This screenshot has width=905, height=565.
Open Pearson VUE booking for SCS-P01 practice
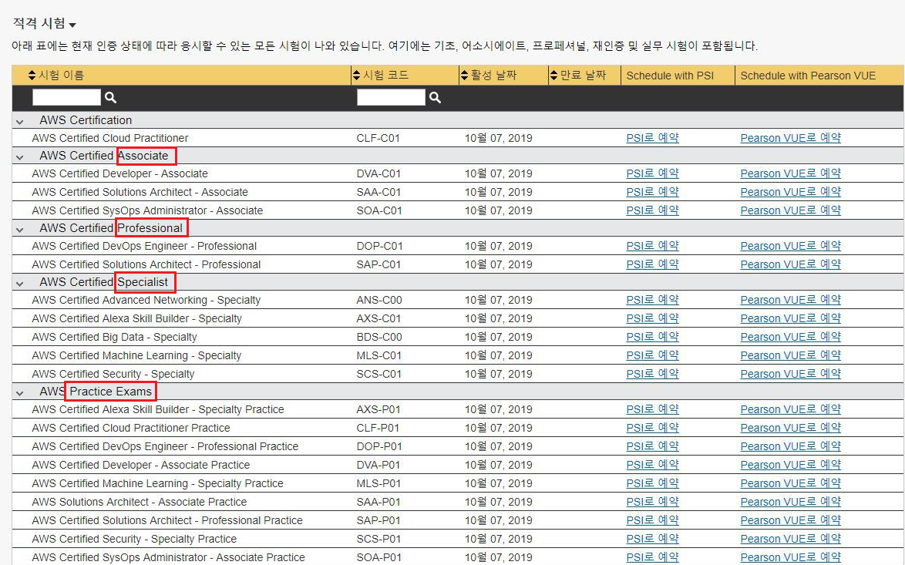[x=791, y=539]
